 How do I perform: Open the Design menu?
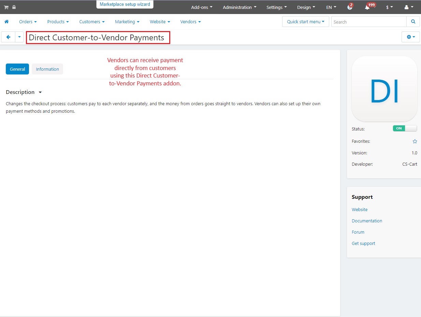pyautogui.click(x=306, y=7)
